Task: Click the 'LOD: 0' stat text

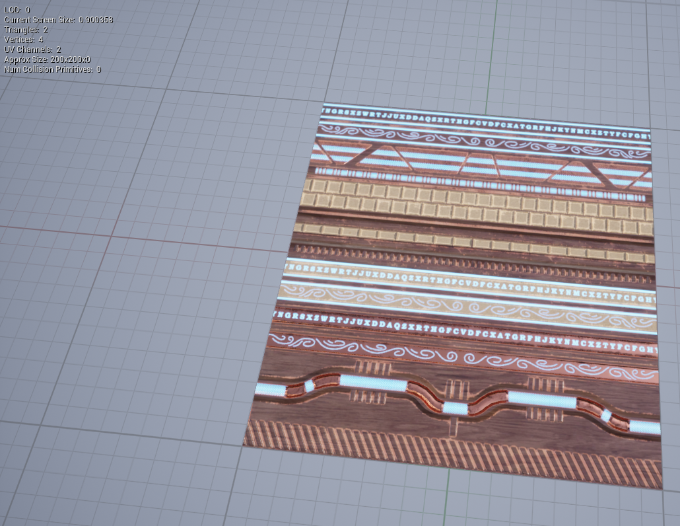Action: pyautogui.click(x=17, y=9)
